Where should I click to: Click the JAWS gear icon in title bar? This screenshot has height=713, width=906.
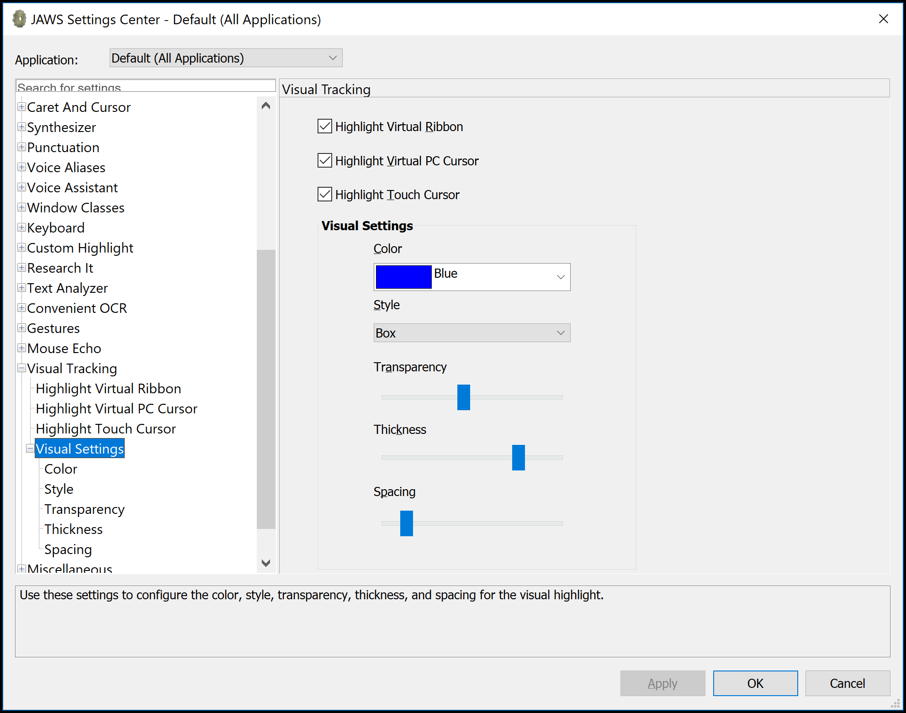click(x=19, y=19)
